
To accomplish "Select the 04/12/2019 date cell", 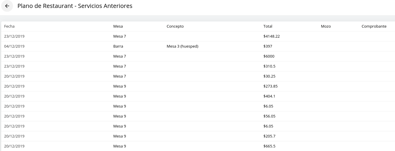I will click(14, 46).
